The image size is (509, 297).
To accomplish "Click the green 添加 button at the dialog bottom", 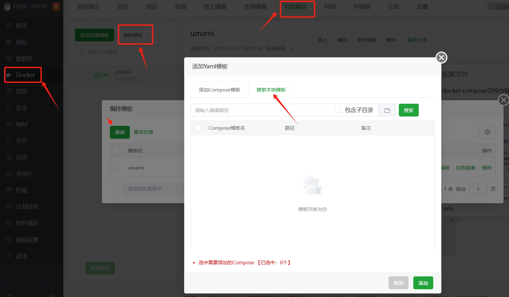I will (x=423, y=283).
